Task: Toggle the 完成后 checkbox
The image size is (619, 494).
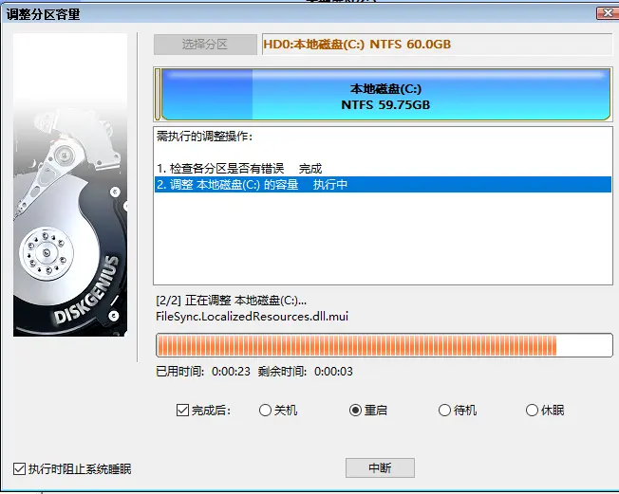Action: (182, 411)
